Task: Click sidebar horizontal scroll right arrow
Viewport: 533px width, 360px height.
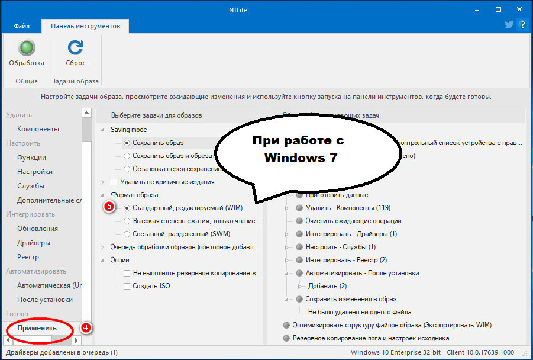Action: pyautogui.click(x=76, y=340)
